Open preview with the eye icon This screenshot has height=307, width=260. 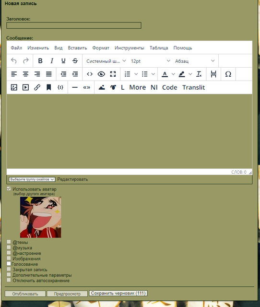click(101, 74)
